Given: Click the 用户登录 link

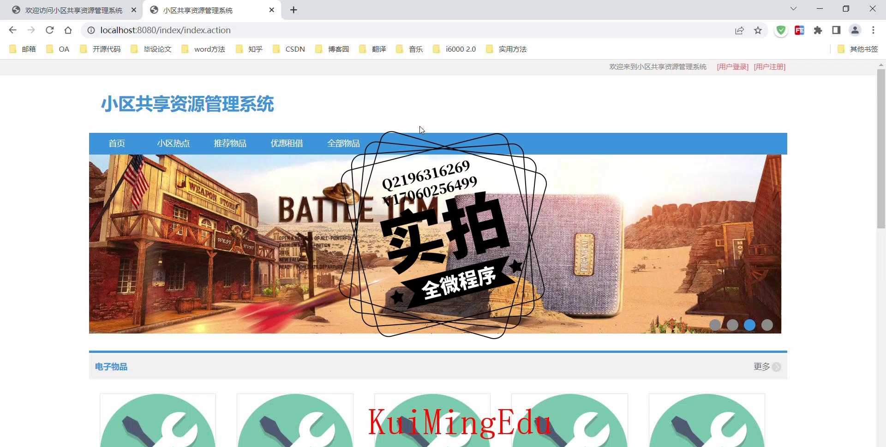Looking at the screenshot, I should (732, 67).
